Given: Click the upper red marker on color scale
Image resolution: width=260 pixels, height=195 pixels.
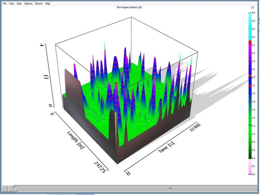Looking at the screenshot, I should tap(250, 42).
